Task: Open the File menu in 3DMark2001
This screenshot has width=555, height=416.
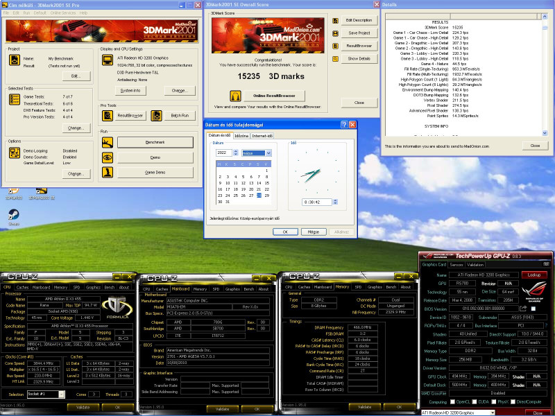Action: (6, 12)
